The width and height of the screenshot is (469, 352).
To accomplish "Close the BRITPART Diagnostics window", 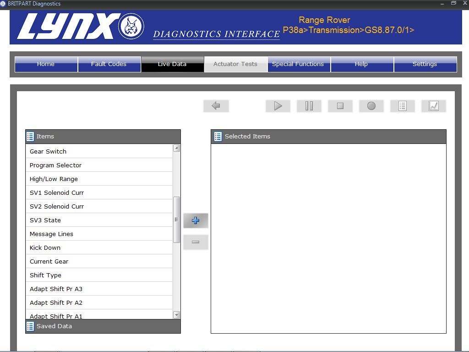I will (465, 3).
